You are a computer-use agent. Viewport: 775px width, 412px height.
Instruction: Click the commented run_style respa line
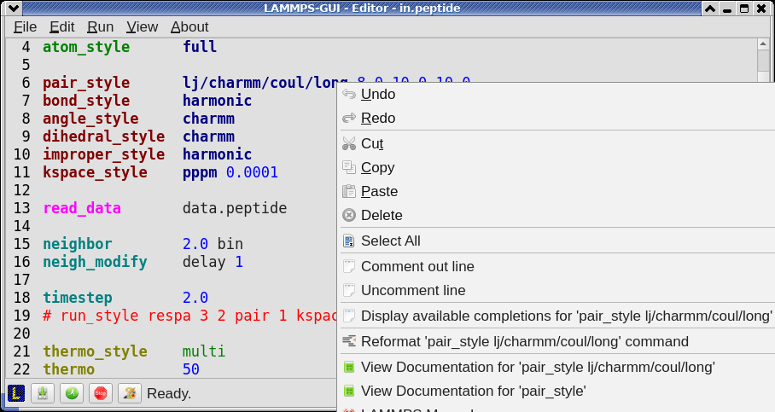(189, 316)
